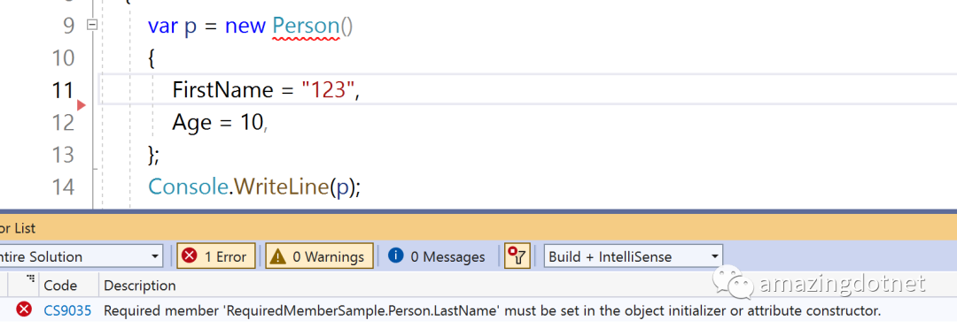Click the FirstName property on line 11
Image resolution: width=957 pixels, height=328 pixels.
[x=222, y=90]
